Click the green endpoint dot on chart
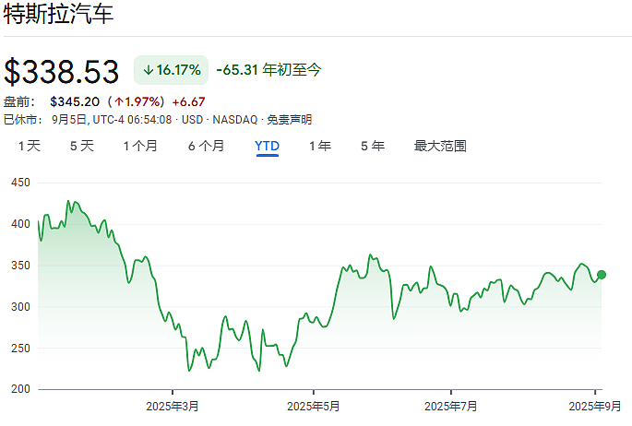This screenshot has height=426, width=632. (x=602, y=275)
